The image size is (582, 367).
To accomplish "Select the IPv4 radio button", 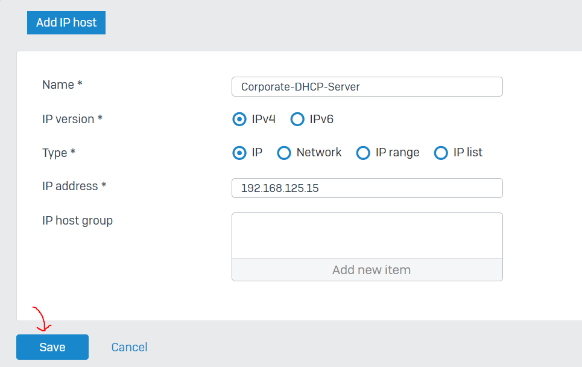I will [239, 120].
